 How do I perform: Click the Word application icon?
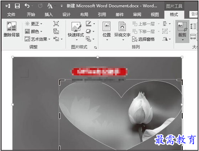click(8, 6)
